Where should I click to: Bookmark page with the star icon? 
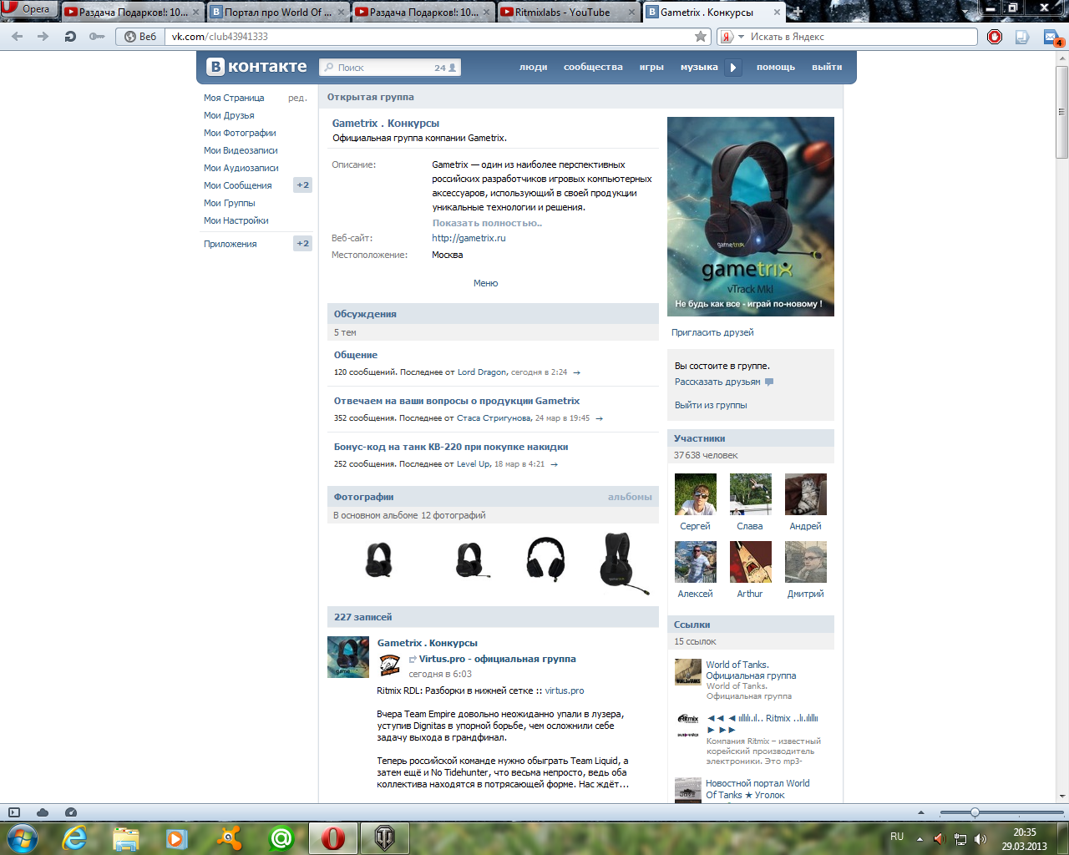click(701, 37)
